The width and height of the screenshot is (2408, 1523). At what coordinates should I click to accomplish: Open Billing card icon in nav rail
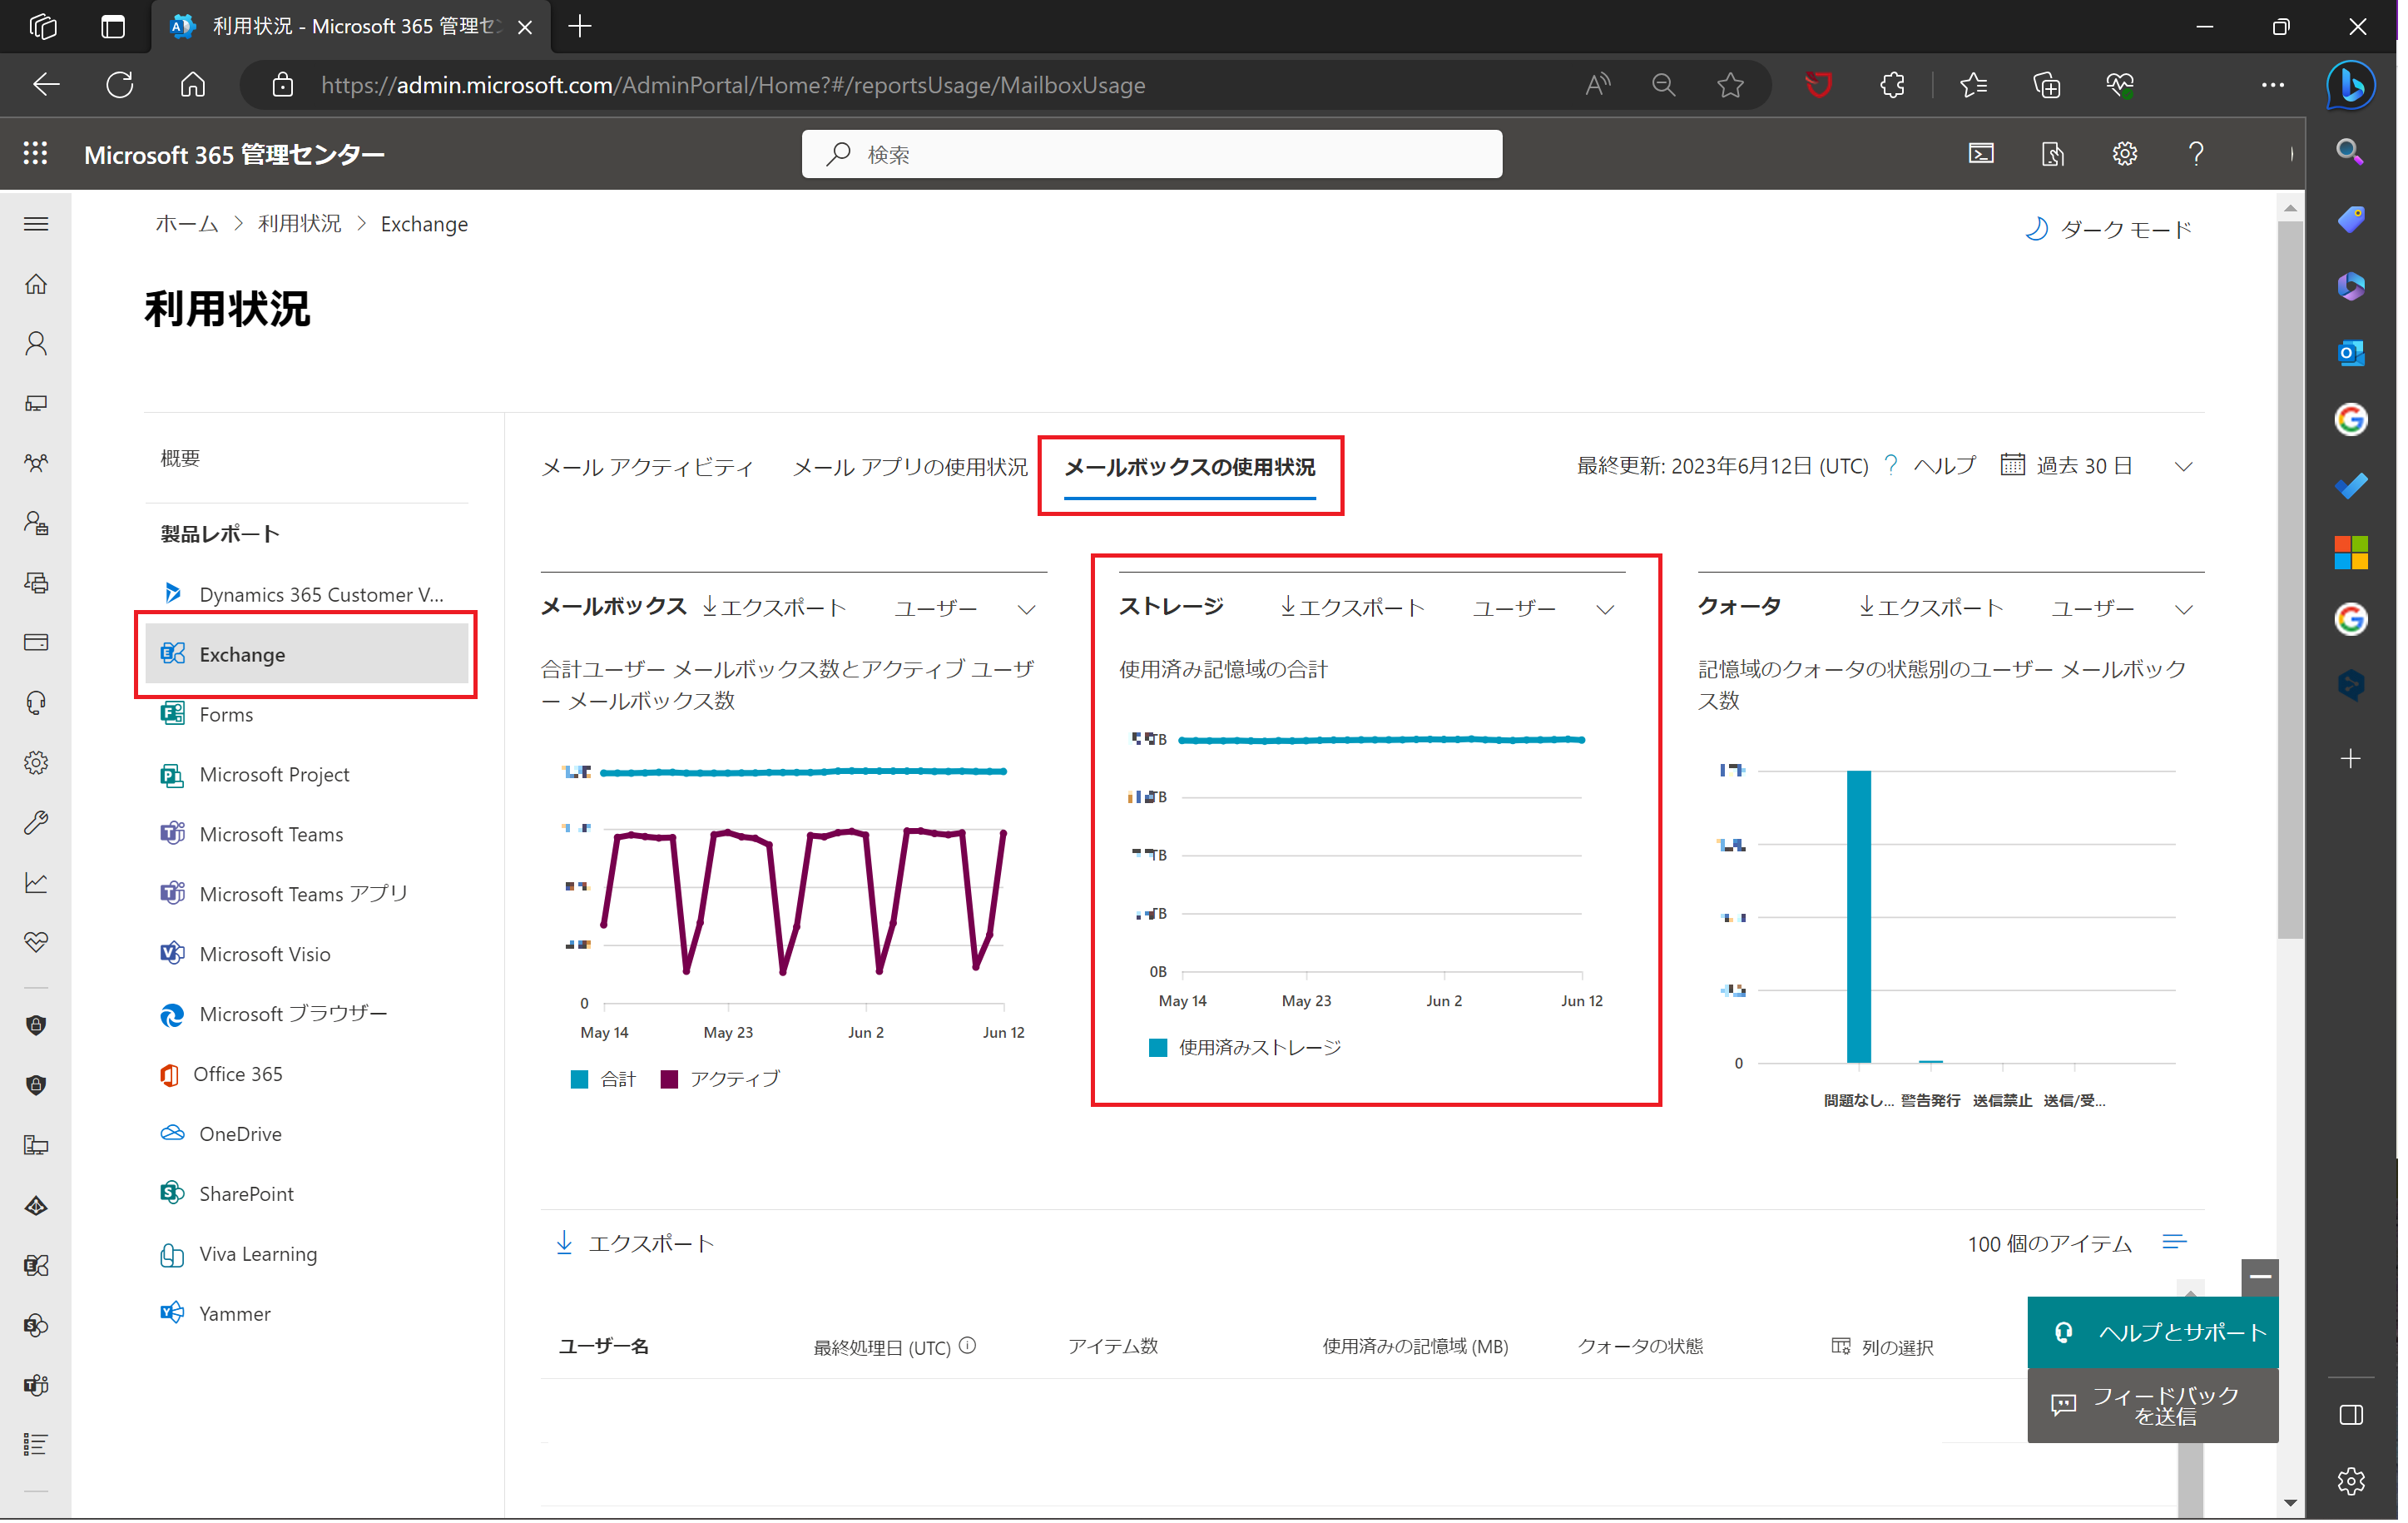click(36, 643)
